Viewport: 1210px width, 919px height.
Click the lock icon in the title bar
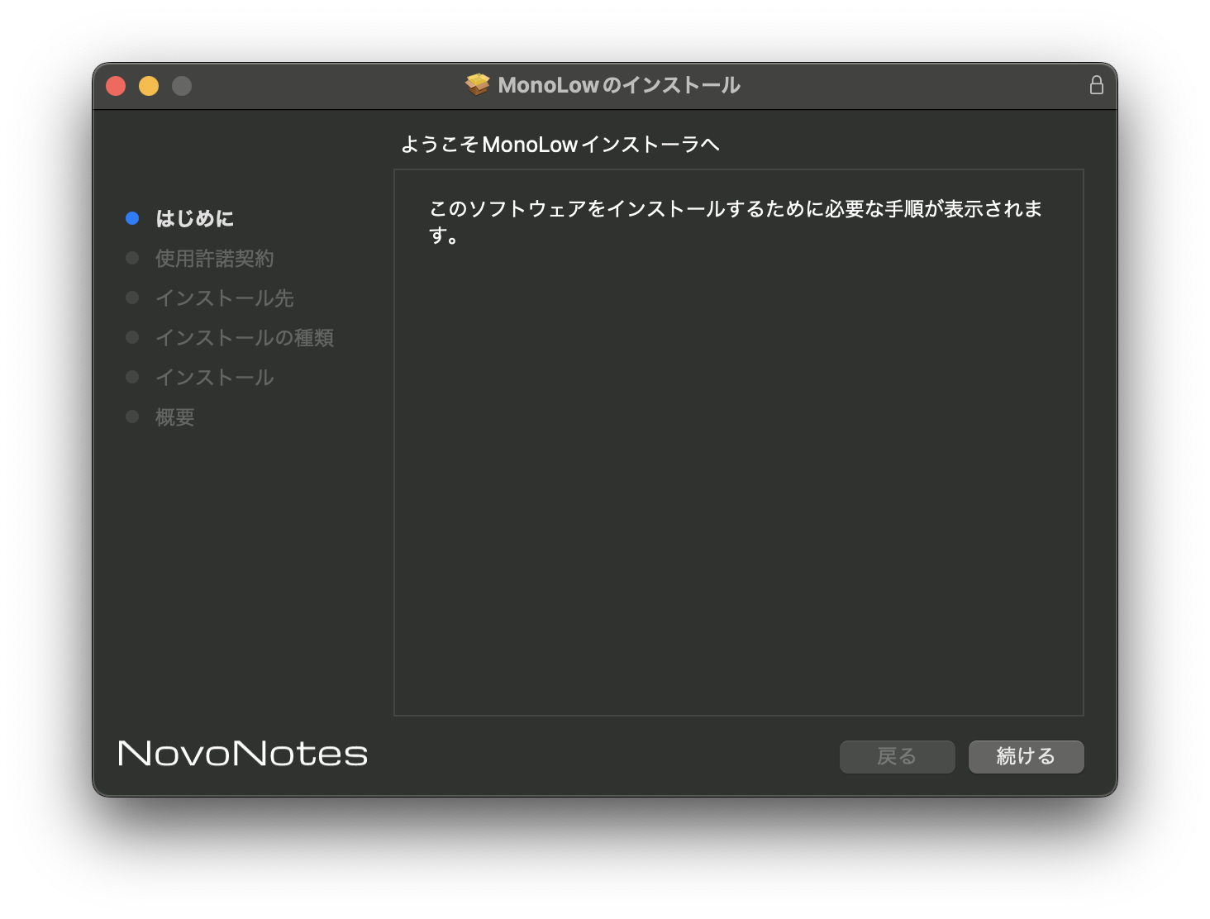1097,84
